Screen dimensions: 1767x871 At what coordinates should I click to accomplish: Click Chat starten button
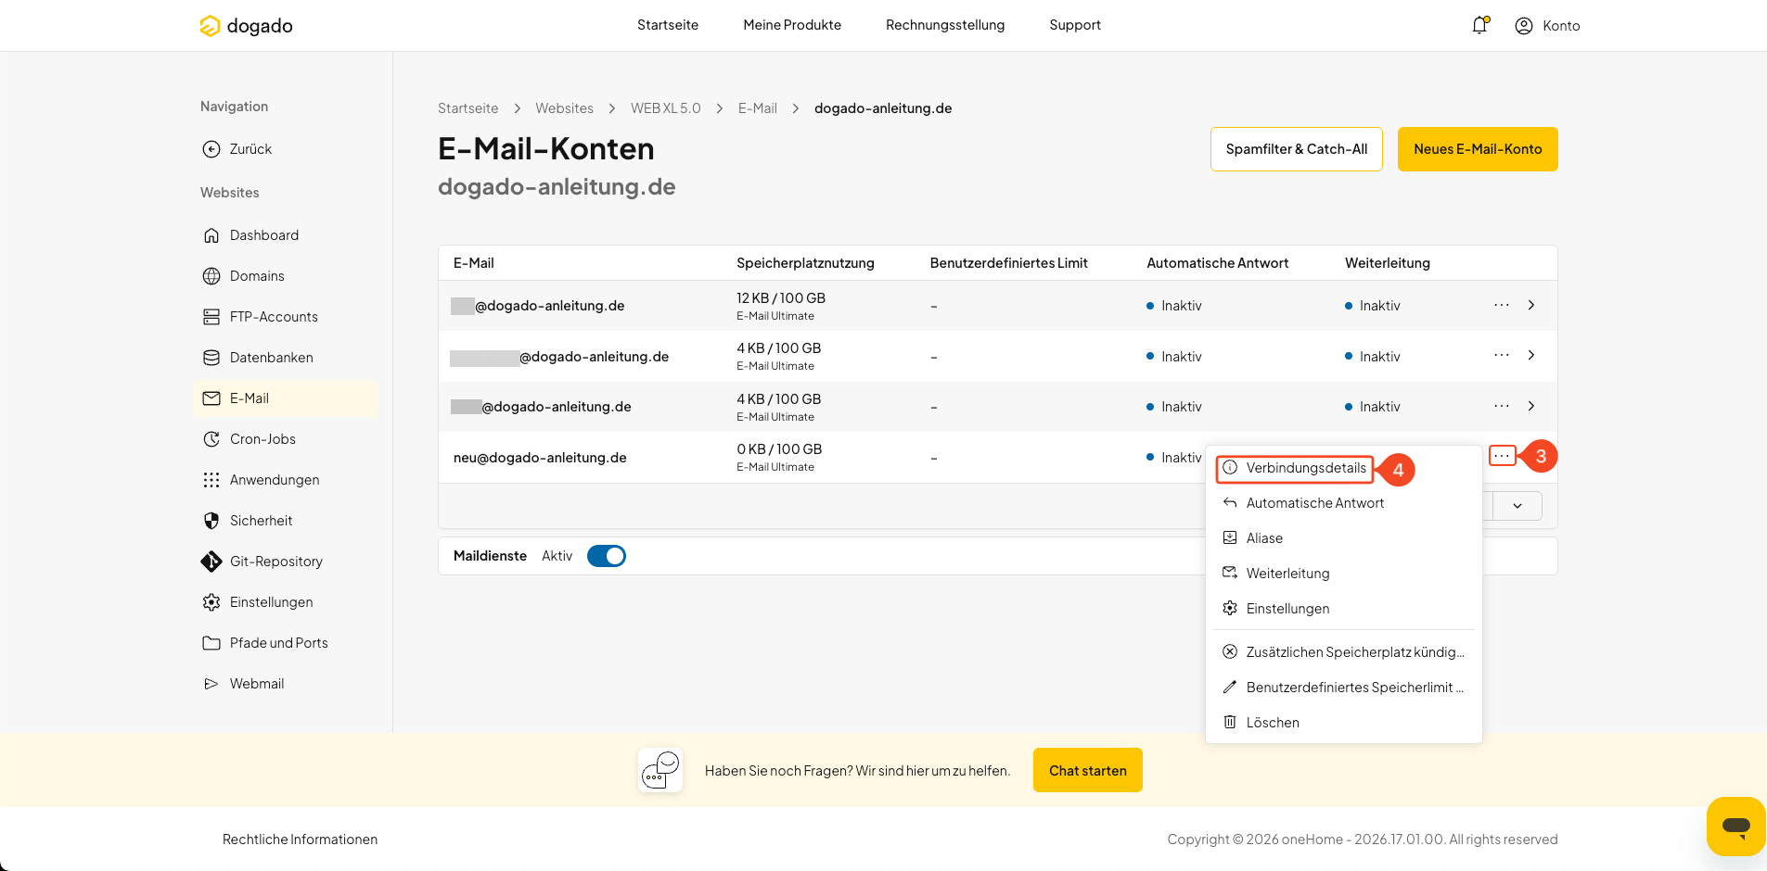click(x=1088, y=770)
